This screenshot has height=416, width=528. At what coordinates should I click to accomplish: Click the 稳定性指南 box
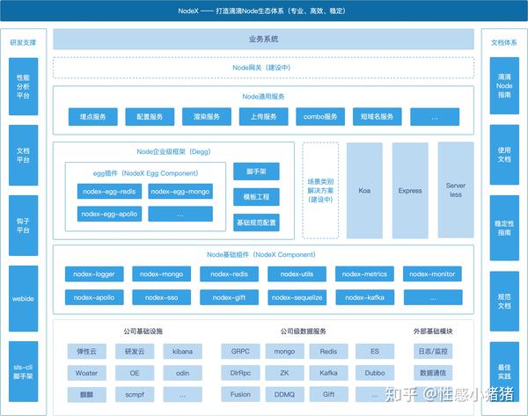[x=504, y=228]
